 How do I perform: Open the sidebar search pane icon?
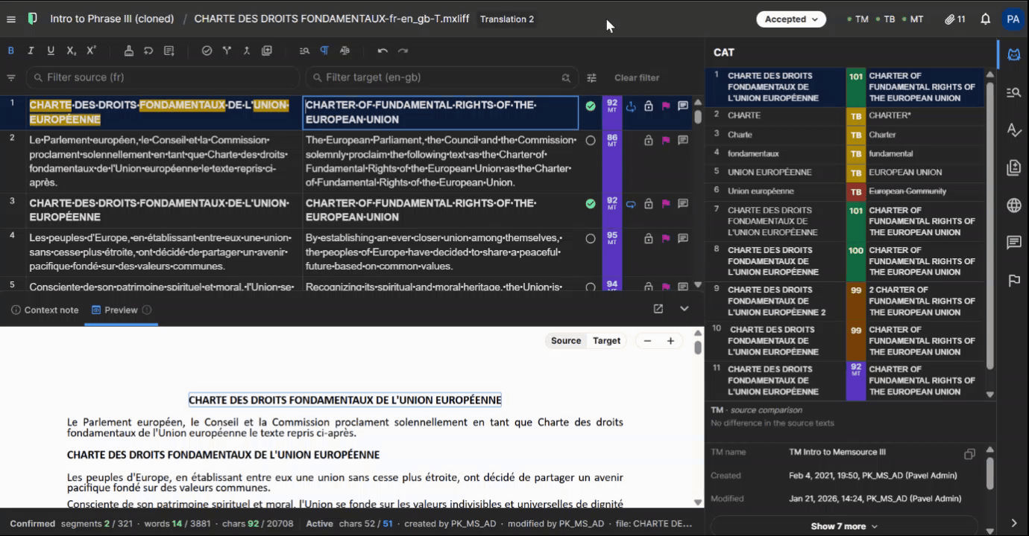tap(1013, 92)
